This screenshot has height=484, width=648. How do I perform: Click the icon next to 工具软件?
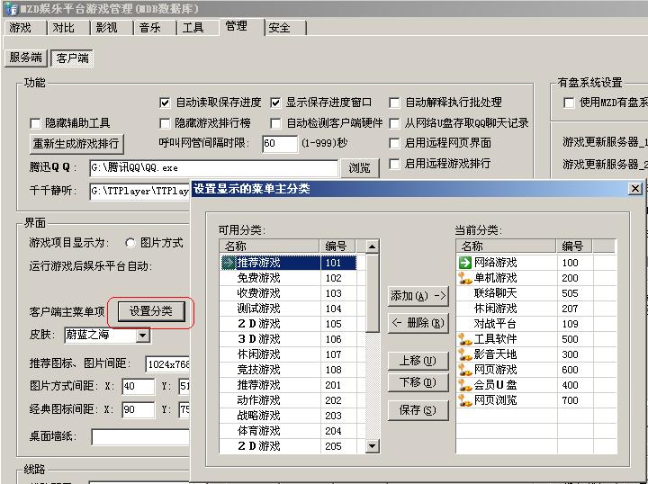465,339
